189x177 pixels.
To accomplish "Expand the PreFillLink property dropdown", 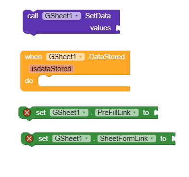I will coord(117,113).
